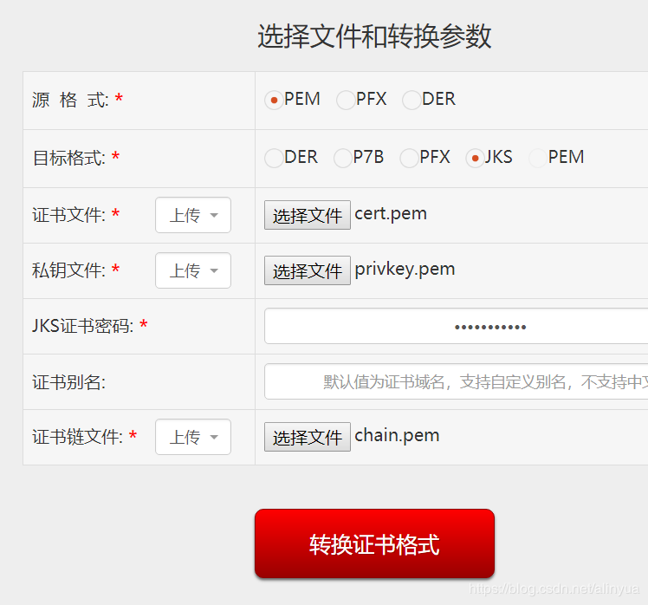Open the private key file upload dropdown
Image resolution: width=648 pixels, height=605 pixels.
click(x=193, y=270)
